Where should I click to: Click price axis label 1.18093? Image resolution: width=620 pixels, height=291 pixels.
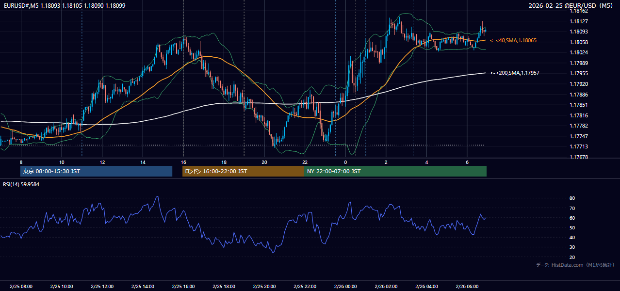coord(579,32)
